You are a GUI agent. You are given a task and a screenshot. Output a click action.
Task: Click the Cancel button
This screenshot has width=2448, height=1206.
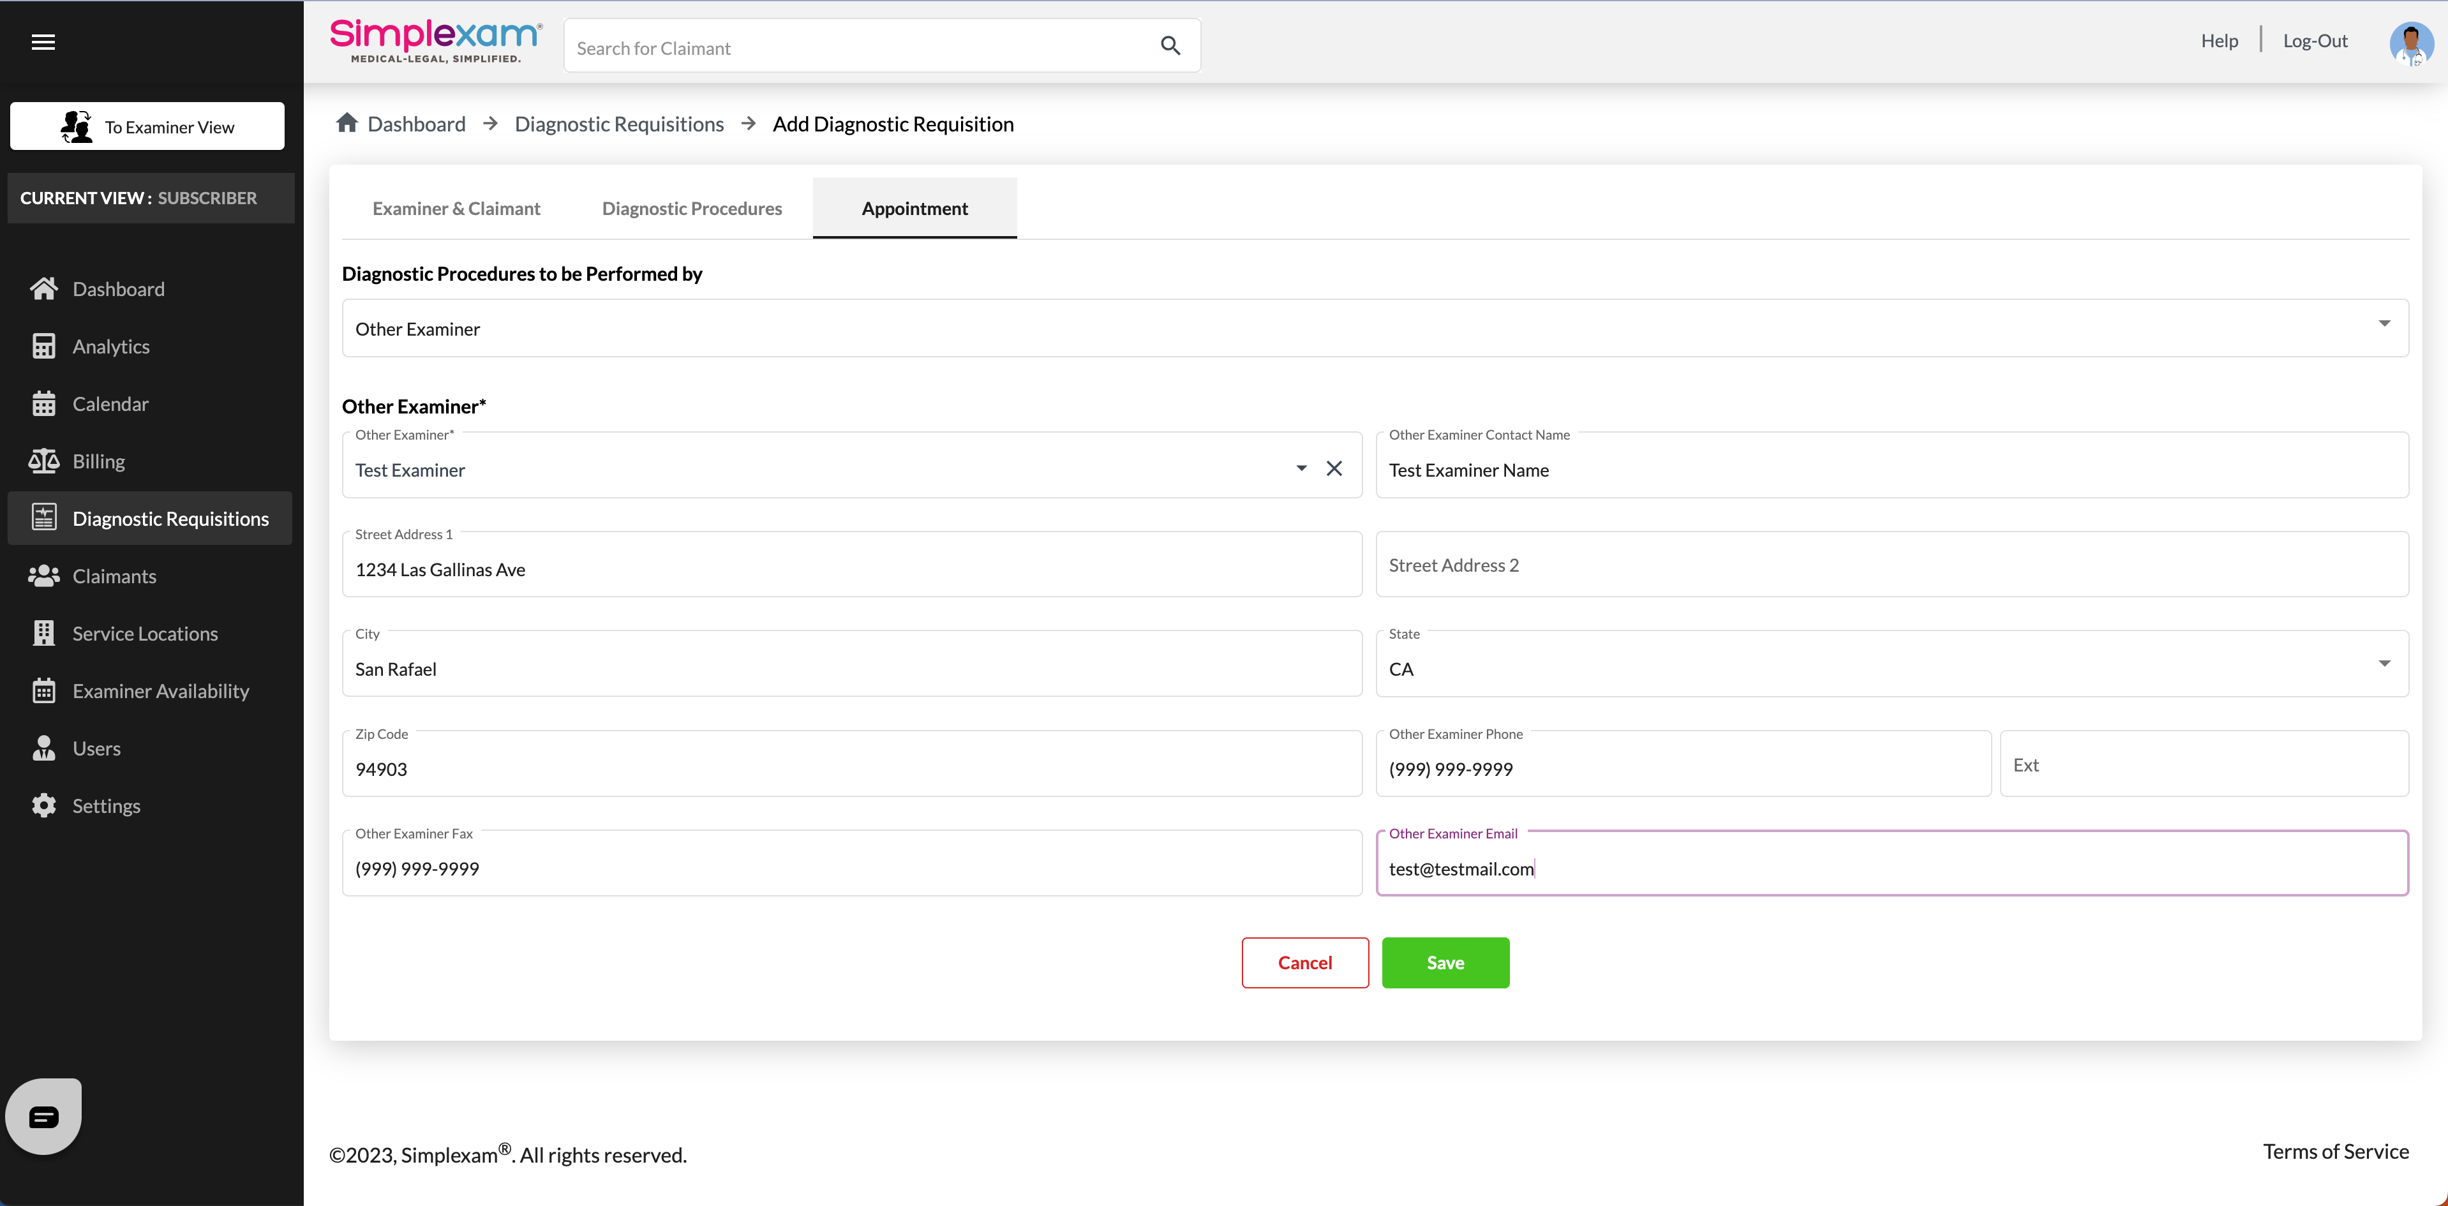[x=1305, y=963]
